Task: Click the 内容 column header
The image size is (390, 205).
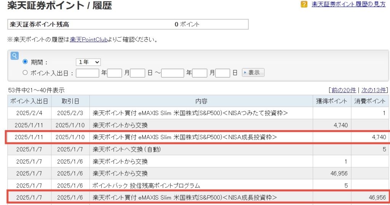Action: 201,101
